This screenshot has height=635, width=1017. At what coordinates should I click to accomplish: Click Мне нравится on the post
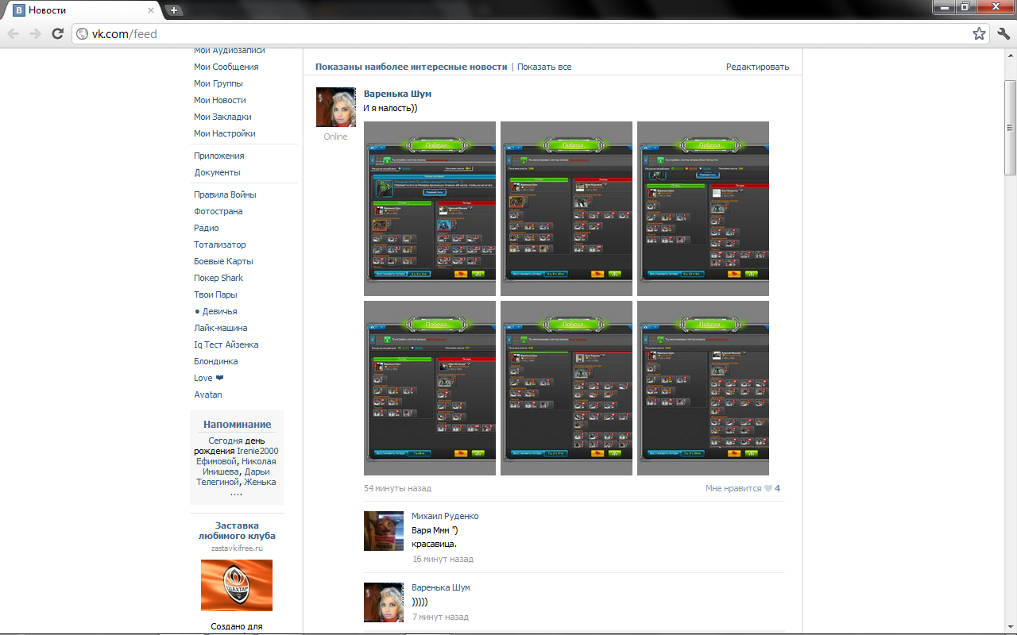[x=733, y=488]
